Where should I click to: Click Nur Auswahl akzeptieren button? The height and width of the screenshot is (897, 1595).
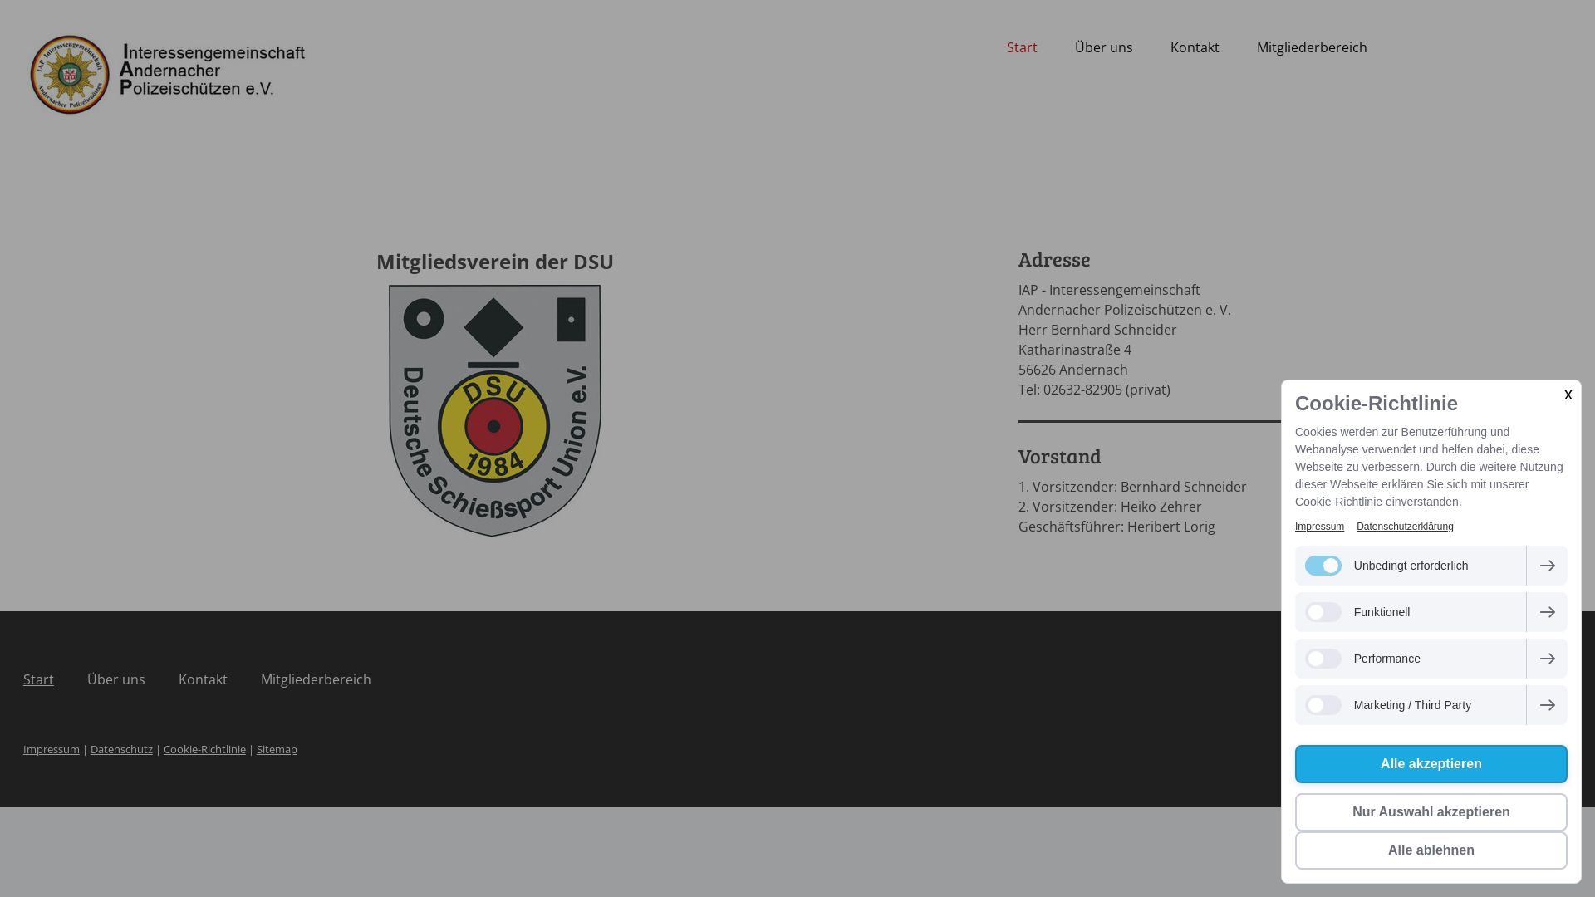coord(1431,812)
